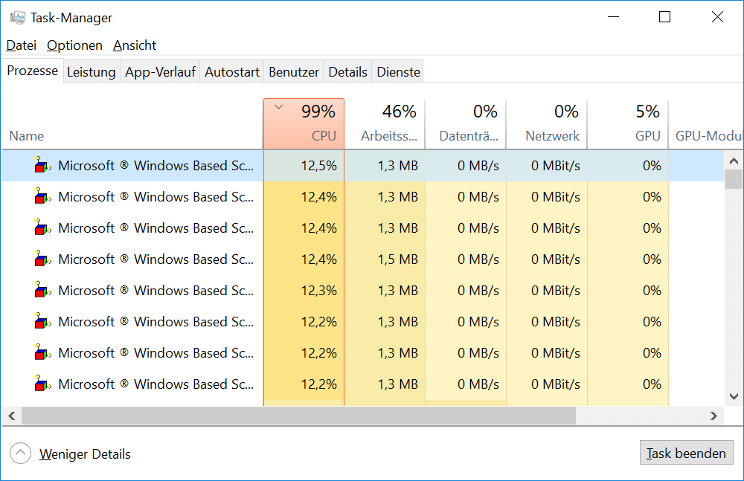
Task: Sort processes by the Name column header
Action: coord(27,136)
